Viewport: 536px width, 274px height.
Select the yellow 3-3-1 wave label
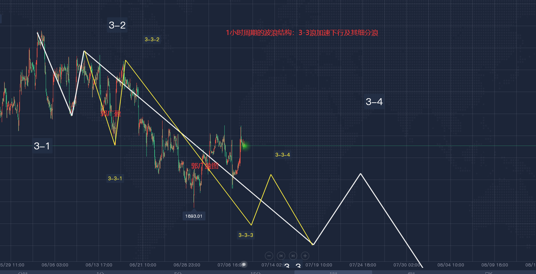(115, 179)
